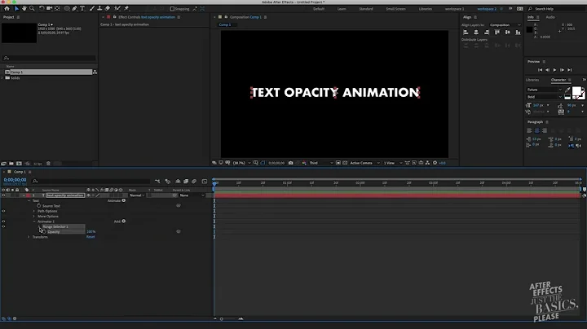Reset the Transform properties
This screenshot has height=329, width=587.
click(90, 237)
